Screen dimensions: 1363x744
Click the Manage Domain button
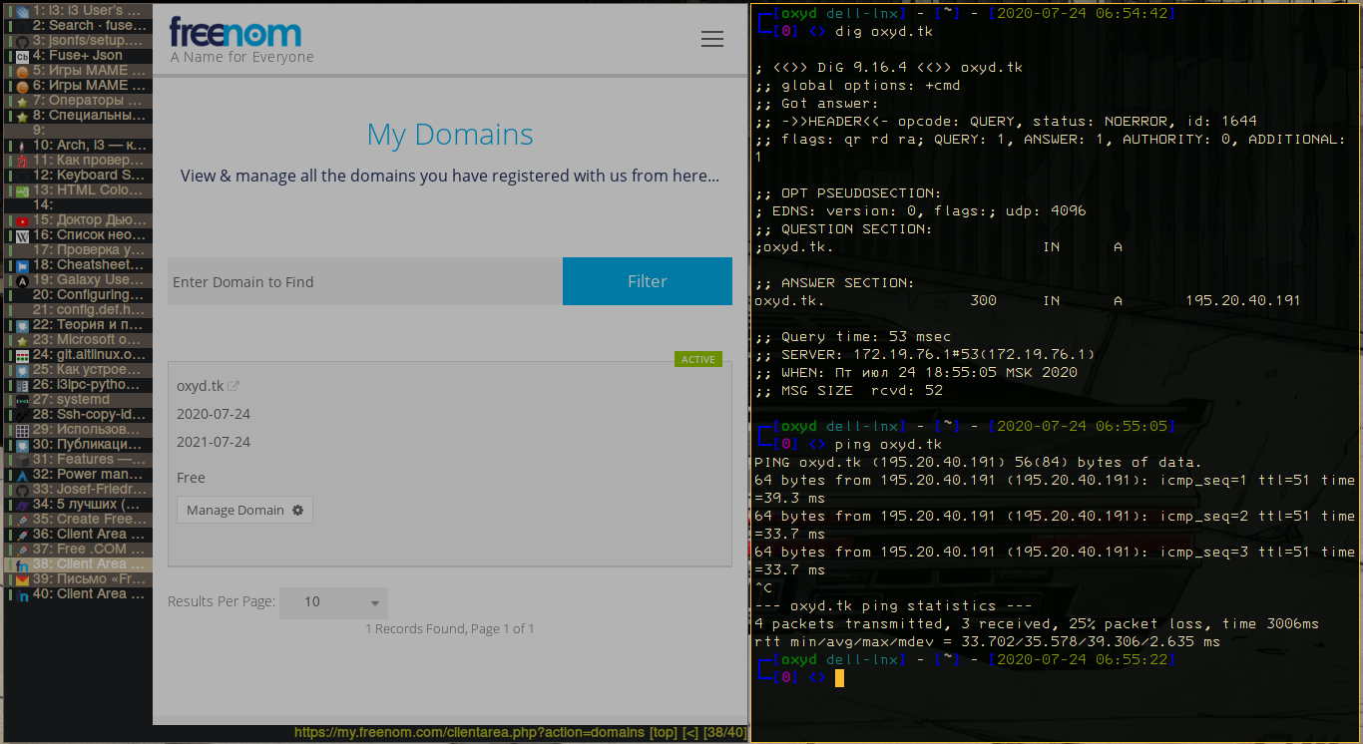[245, 510]
